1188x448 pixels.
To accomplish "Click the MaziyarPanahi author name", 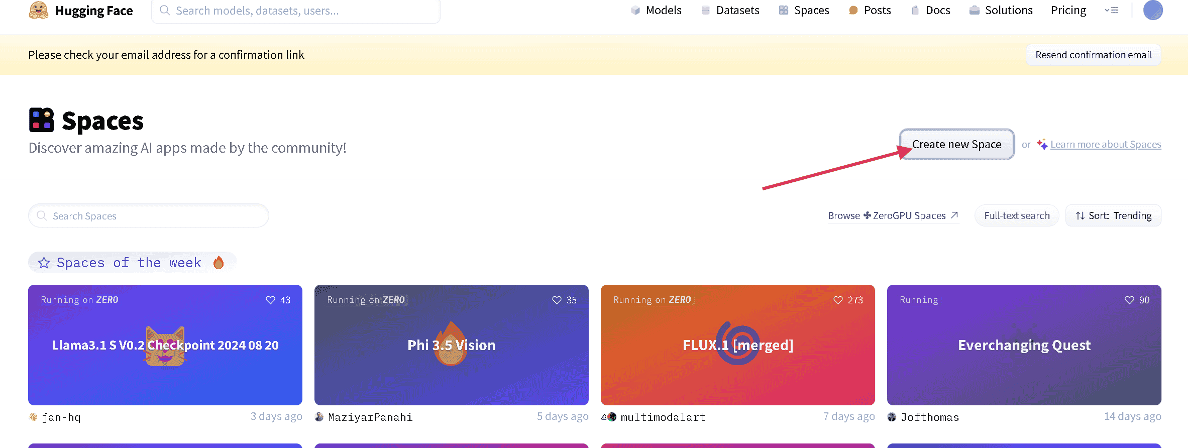I will [370, 417].
